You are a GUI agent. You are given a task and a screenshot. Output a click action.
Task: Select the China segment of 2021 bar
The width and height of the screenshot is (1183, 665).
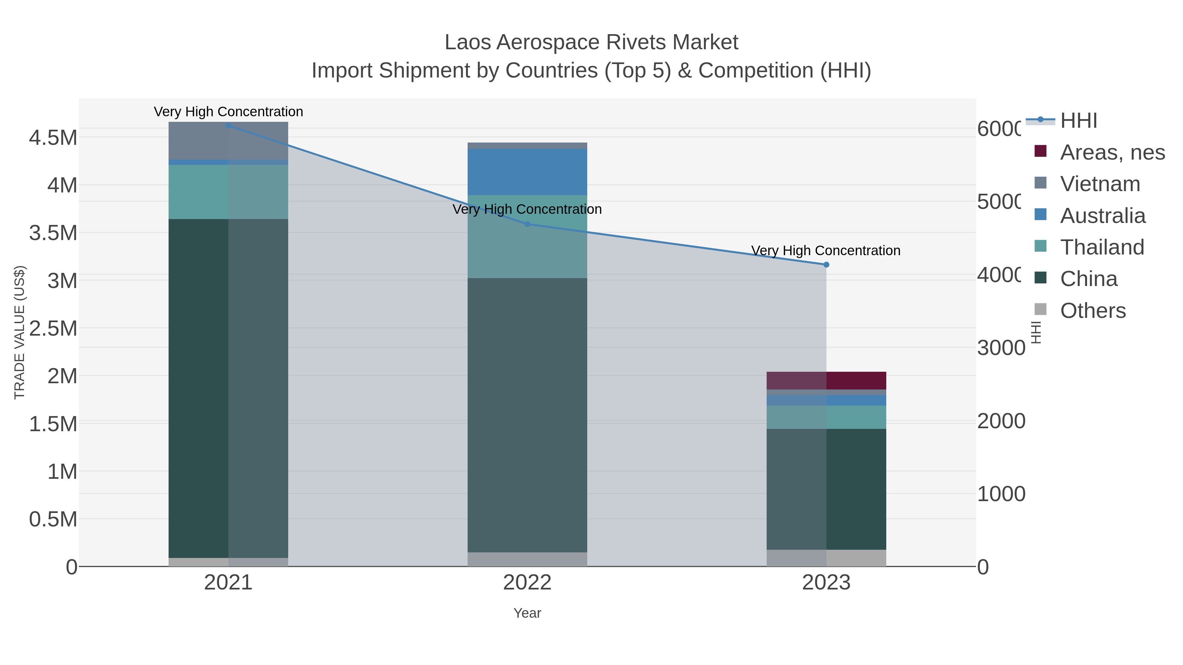point(228,388)
